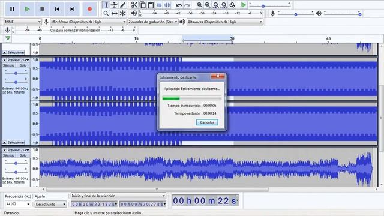Open the Altavoces playback device dropdown
The width and height of the screenshot is (384, 216).
225,22
